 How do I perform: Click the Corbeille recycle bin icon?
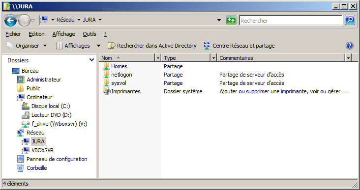21,168
